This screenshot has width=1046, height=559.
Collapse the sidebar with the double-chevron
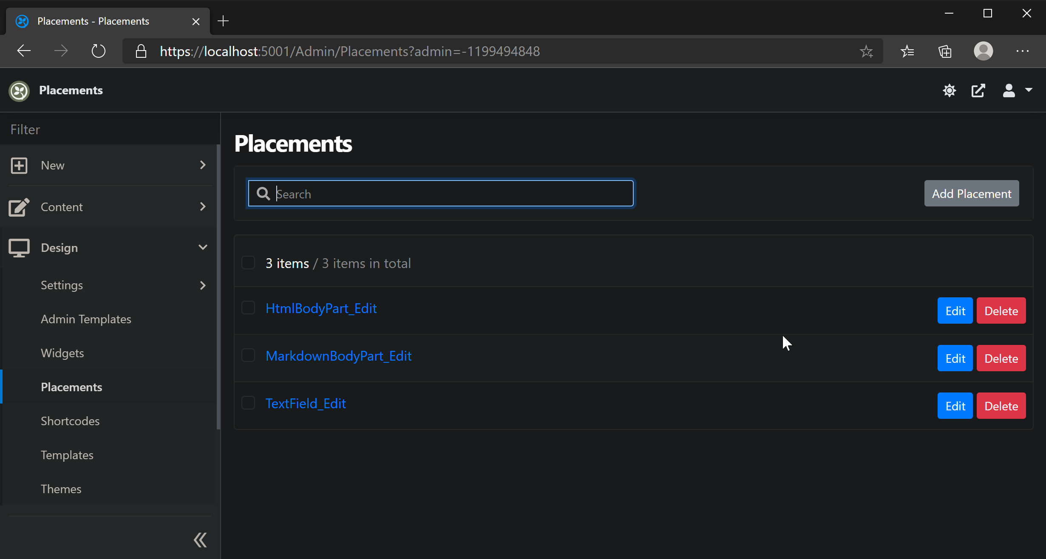tap(200, 539)
